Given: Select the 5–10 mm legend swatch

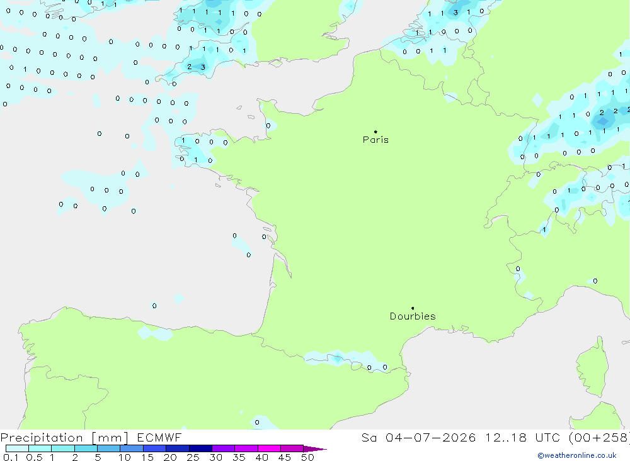Looking at the screenshot, I should (108, 448).
